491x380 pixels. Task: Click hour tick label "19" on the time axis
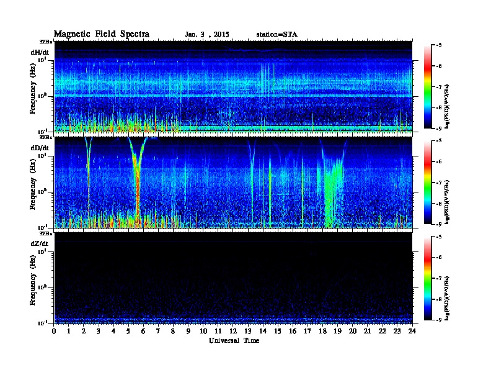tap(337, 331)
